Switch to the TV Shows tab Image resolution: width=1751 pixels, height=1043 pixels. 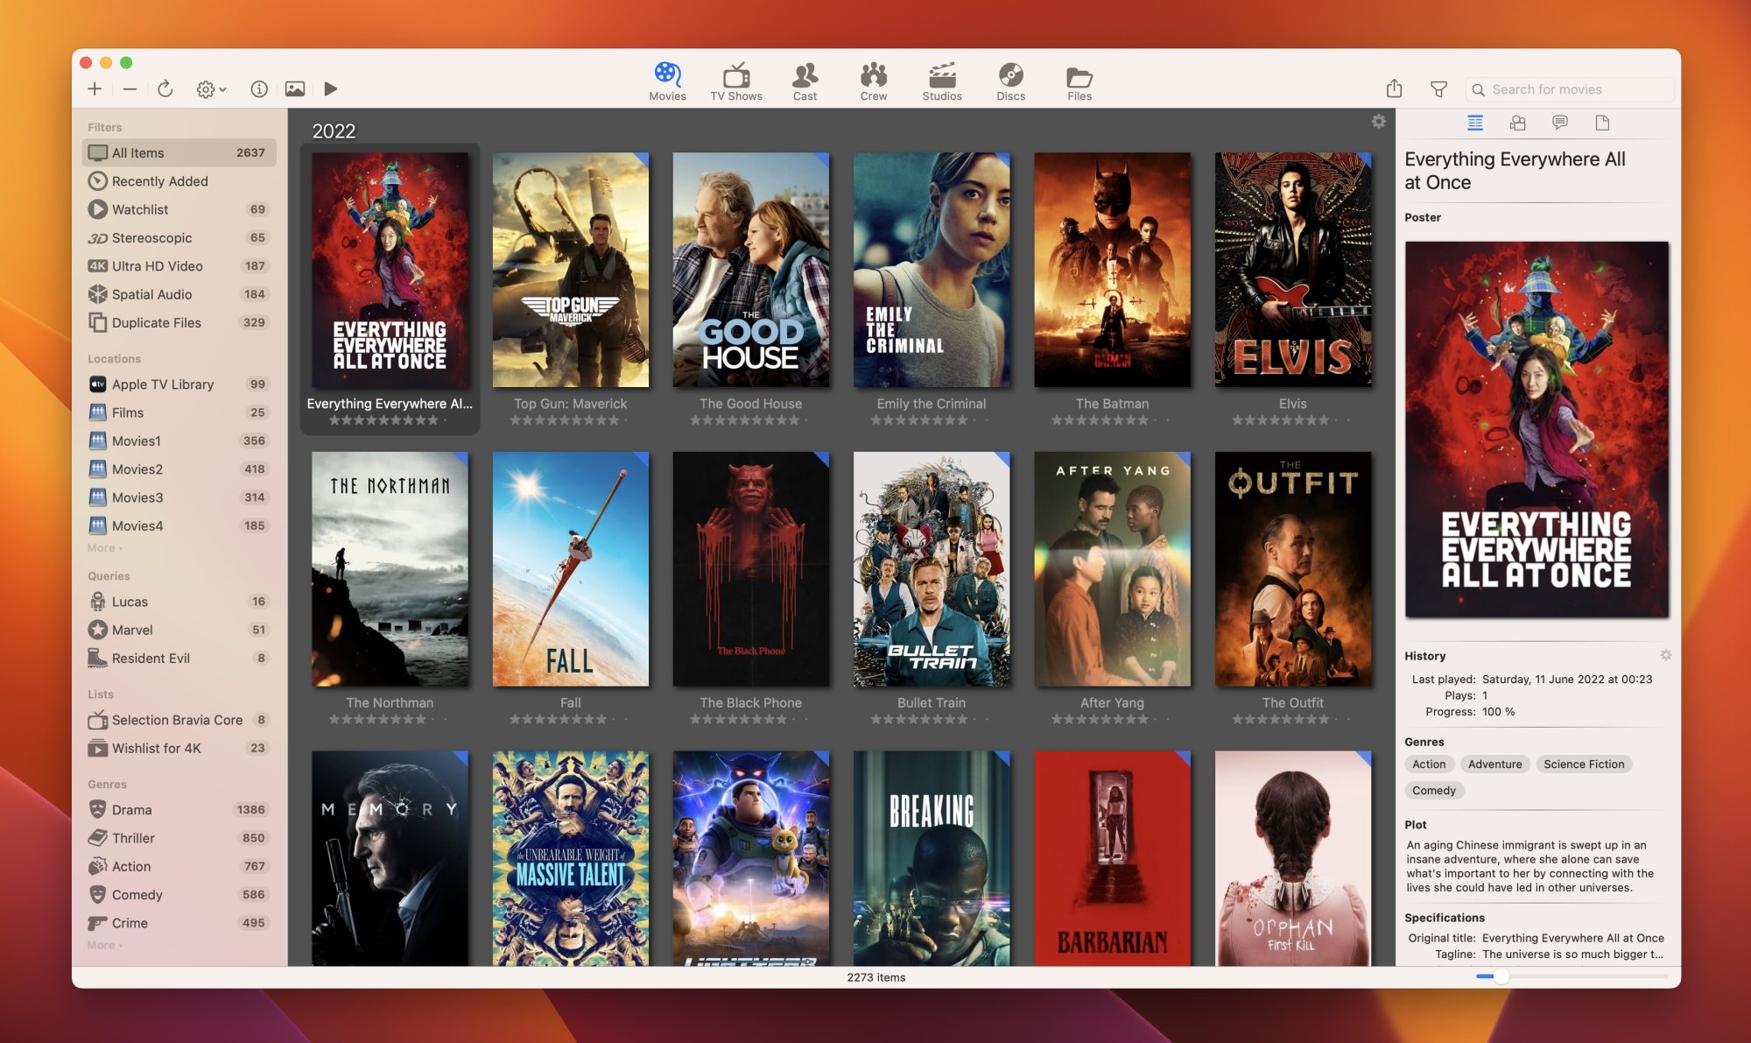[736, 82]
